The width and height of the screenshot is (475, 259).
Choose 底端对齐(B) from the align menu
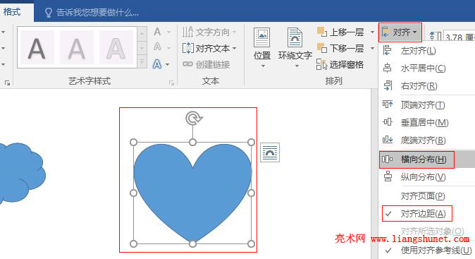click(426, 140)
